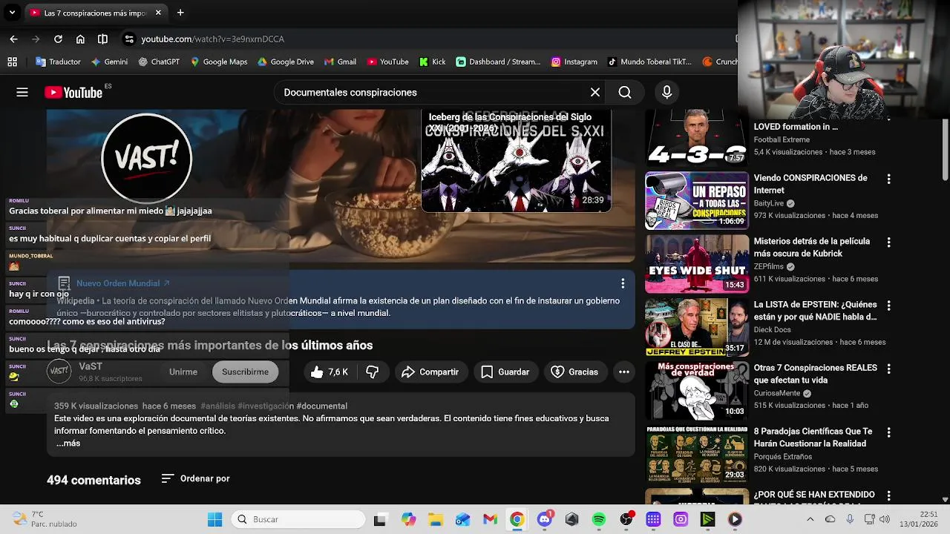
Task: Open Discord from the taskbar
Action: [x=544, y=519]
